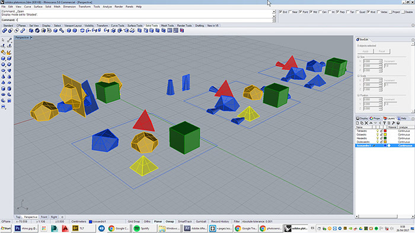Click Record History in status bar
Screen dimensions: 415x233
pos(220,222)
